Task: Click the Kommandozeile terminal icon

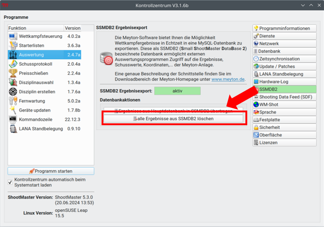Action: (13, 119)
